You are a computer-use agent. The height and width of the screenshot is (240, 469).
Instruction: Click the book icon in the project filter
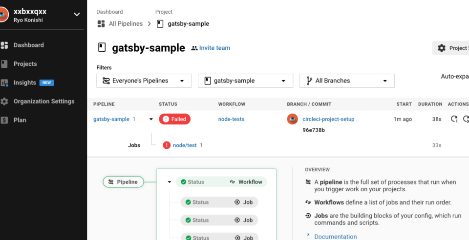pos(208,80)
